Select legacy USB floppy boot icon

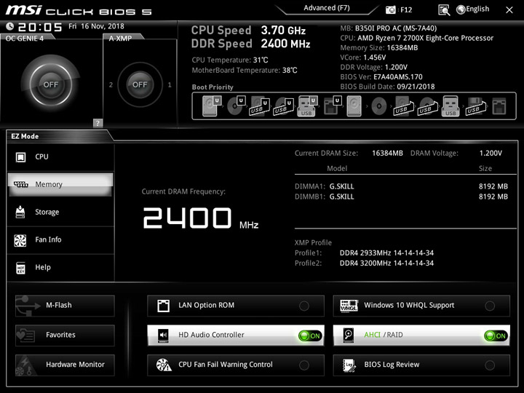point(476,106)
